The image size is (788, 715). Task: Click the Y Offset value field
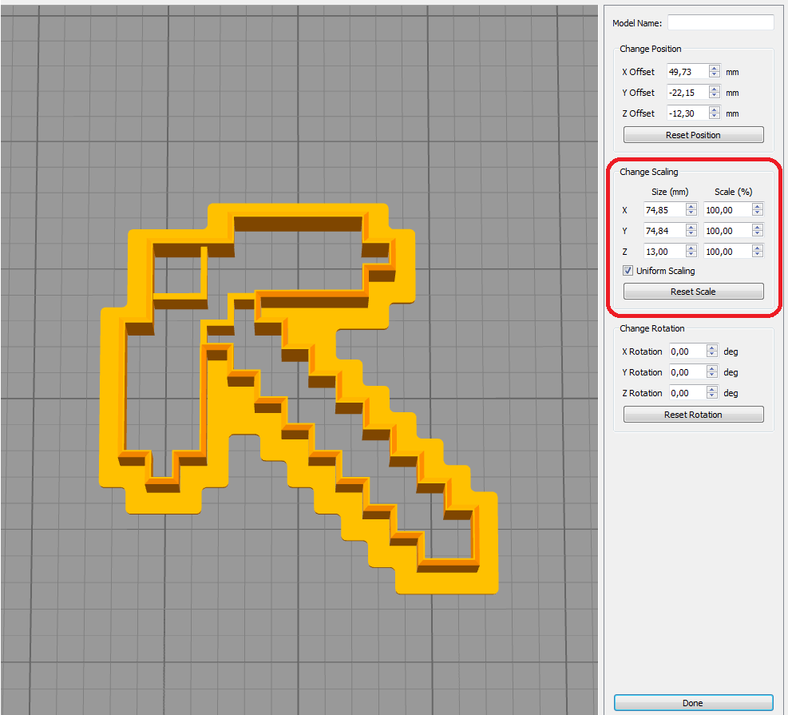pos(687,93)
